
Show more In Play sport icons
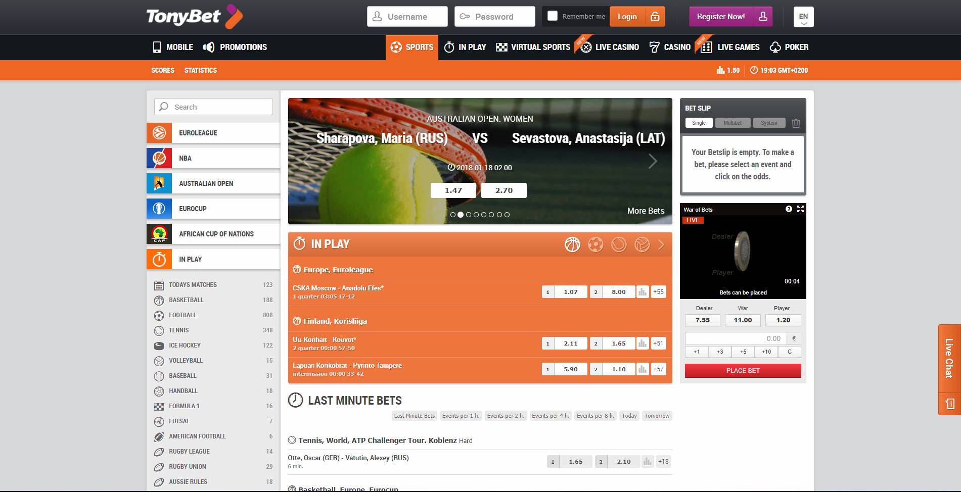point(661,244)
